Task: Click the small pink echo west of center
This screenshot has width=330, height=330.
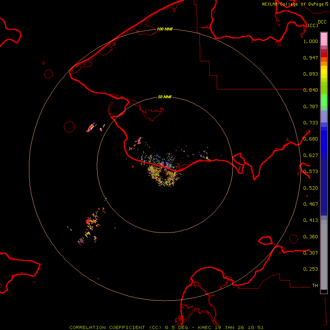Action: 91,128
